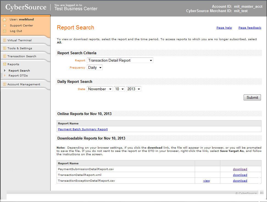Click the Log Out icon in sidebar
The height and width of the screenshot is (202, 267).
5,31
